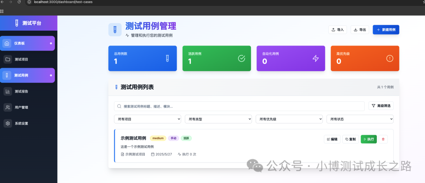Click the 总用例数 stat card

pos(142,59)
